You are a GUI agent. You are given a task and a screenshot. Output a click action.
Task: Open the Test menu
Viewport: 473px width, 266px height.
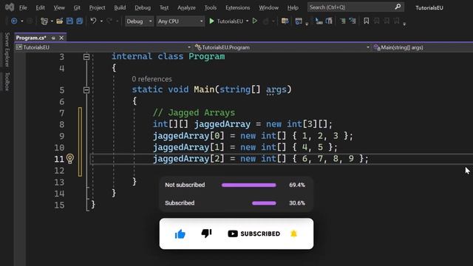click(x=164, y=7)
